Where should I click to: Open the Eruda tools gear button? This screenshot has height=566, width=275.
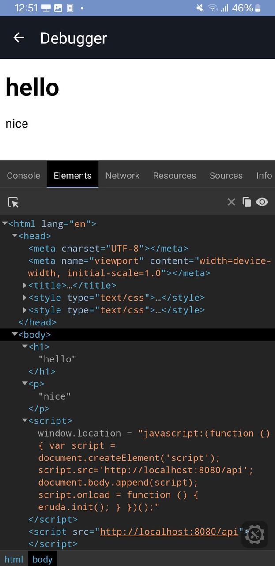click(x=255, y=535)
